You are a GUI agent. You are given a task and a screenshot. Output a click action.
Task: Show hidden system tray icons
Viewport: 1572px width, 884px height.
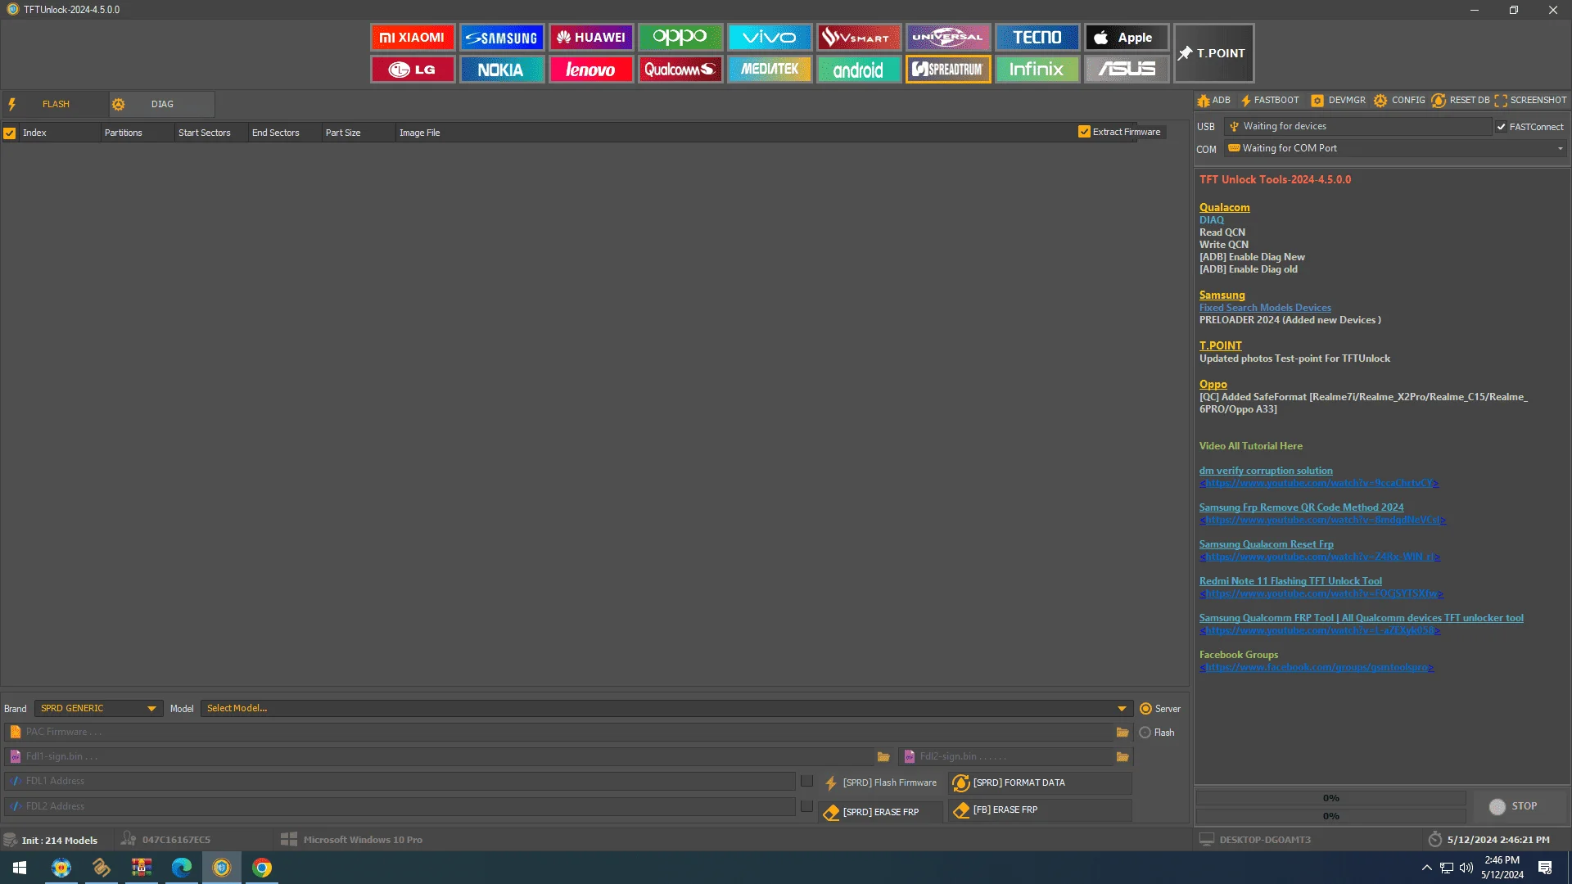point(1426,868)
